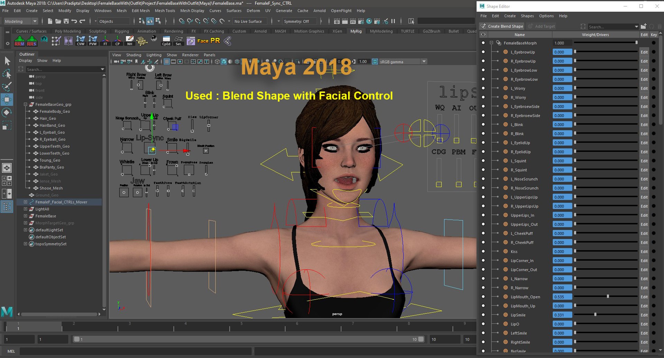Viewport: 664px width, 358px height.
Task: Expand topoSymmetrySet in Outliner
Action: [x=25, y=244]
